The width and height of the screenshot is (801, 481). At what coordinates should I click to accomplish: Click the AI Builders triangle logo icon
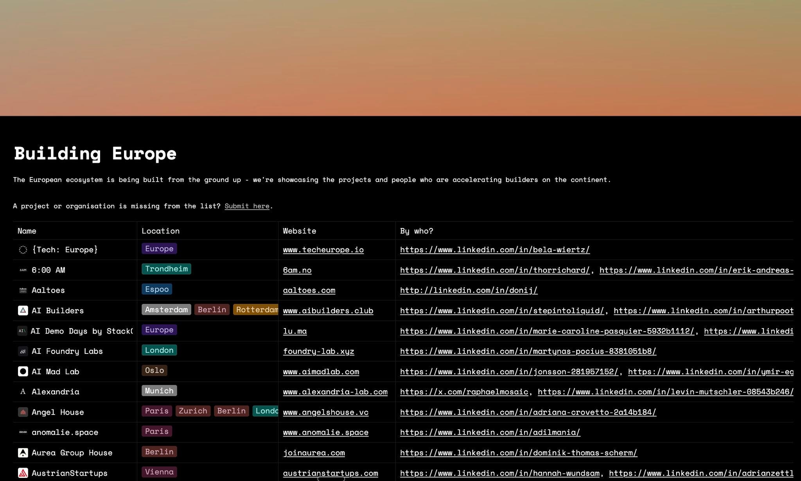(23, 310)
